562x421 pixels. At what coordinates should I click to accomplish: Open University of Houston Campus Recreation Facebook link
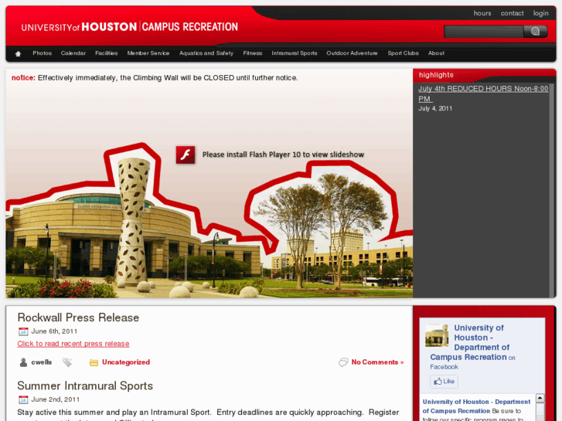coord(469,342)
